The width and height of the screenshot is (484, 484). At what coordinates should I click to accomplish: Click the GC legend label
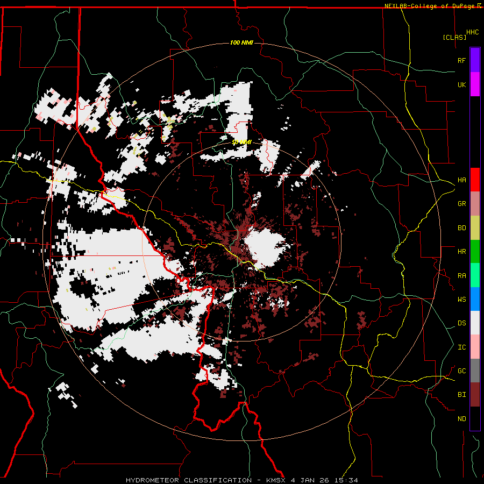point(461,371)
